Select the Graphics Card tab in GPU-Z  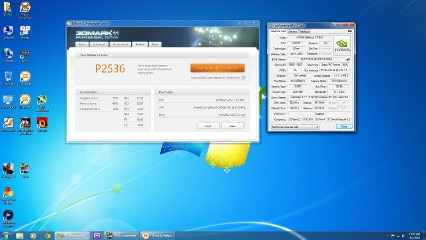pyautogui.click(x=278, y=31)
